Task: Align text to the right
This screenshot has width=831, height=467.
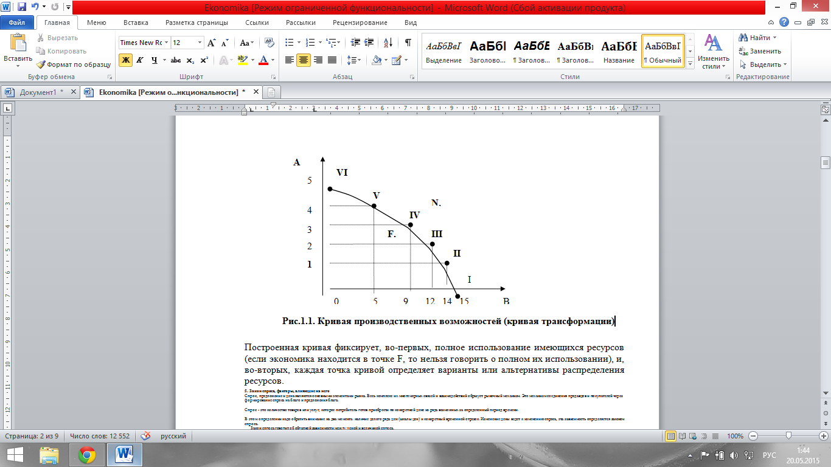Action: 318,60
